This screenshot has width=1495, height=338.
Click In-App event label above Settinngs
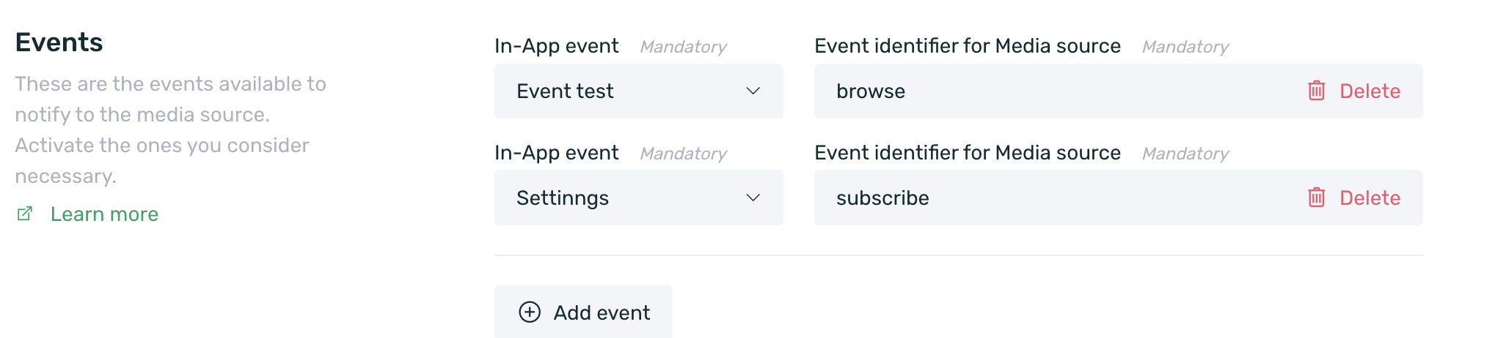pyautogui.click(x=556, y=153)
